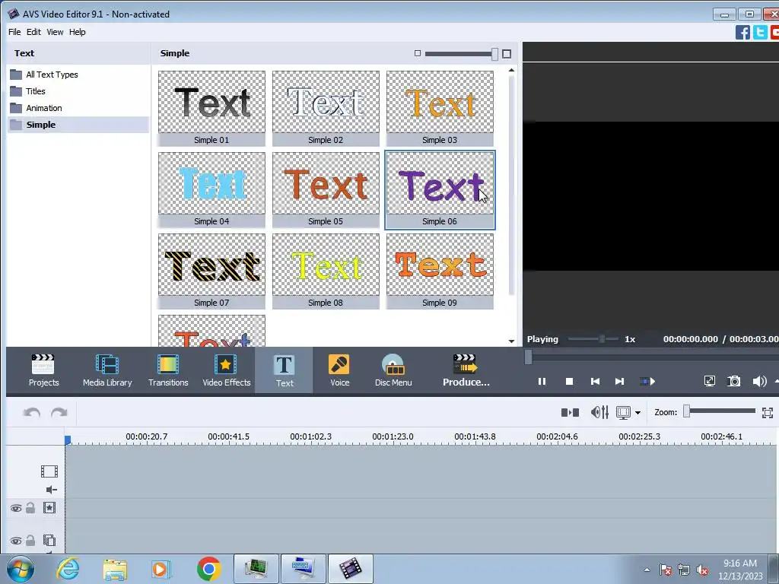Select the All Text Types folder

click(78, 75)
